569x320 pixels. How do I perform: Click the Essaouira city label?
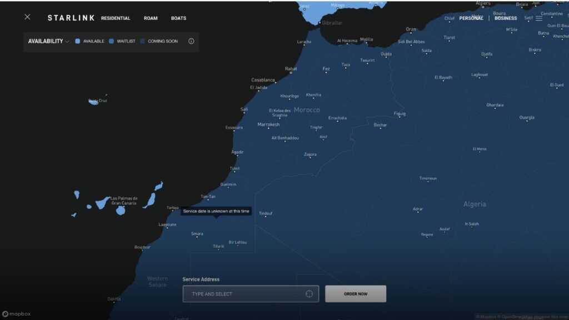coord(234,127)
